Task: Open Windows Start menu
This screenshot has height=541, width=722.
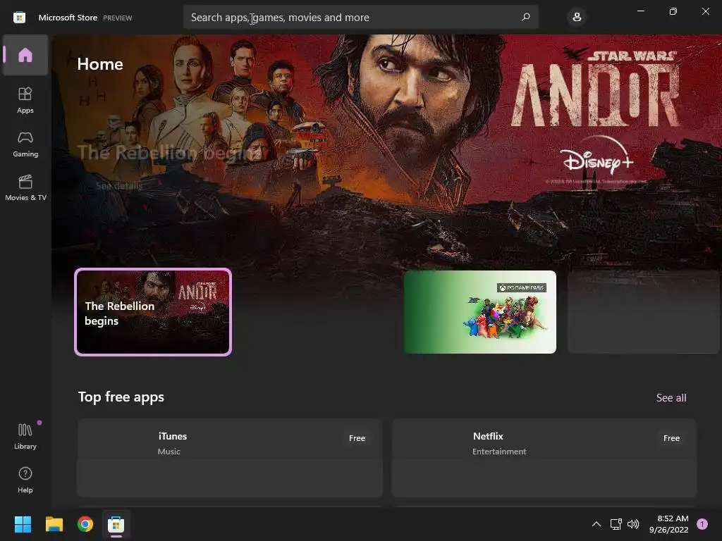Action: click(23, 524)
